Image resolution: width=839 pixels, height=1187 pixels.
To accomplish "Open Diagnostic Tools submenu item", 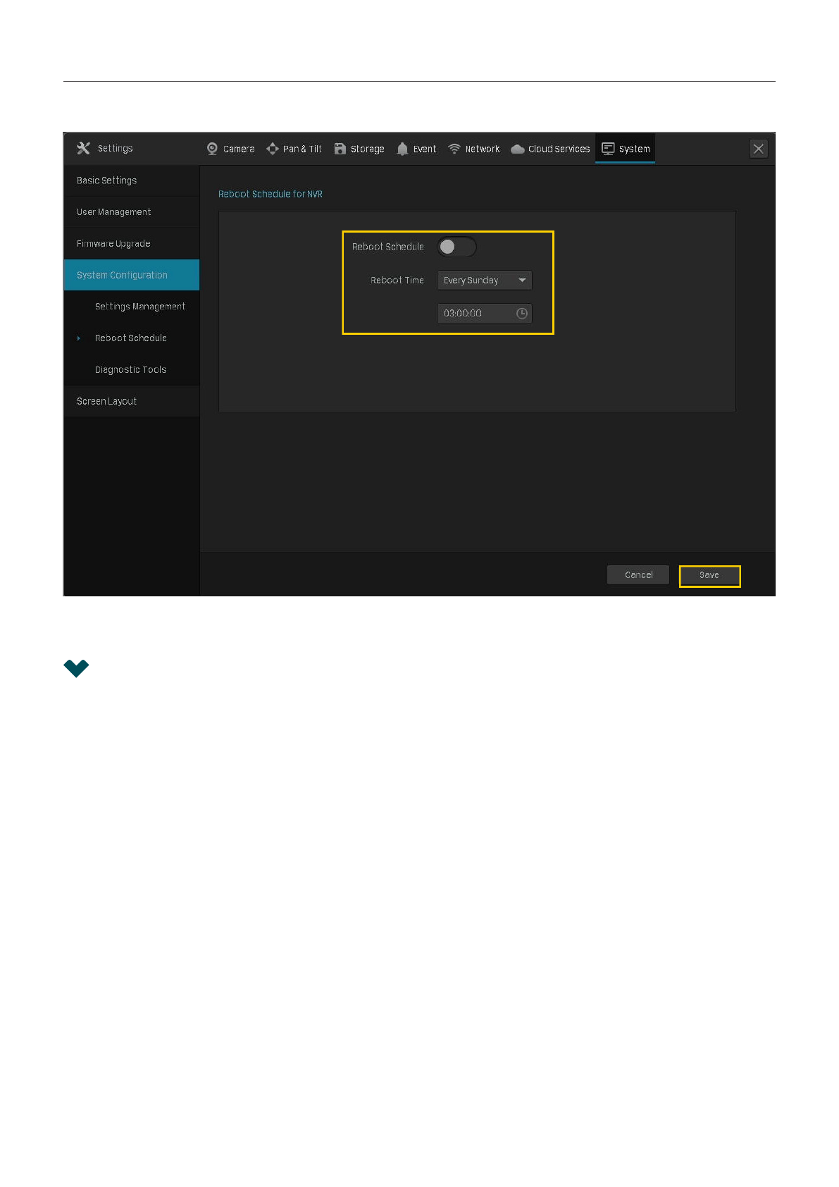I will [x=131, y=370].
